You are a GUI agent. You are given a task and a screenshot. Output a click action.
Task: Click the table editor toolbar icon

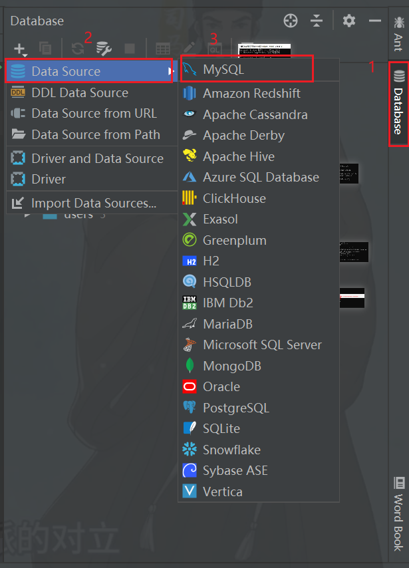pos(163,49)
